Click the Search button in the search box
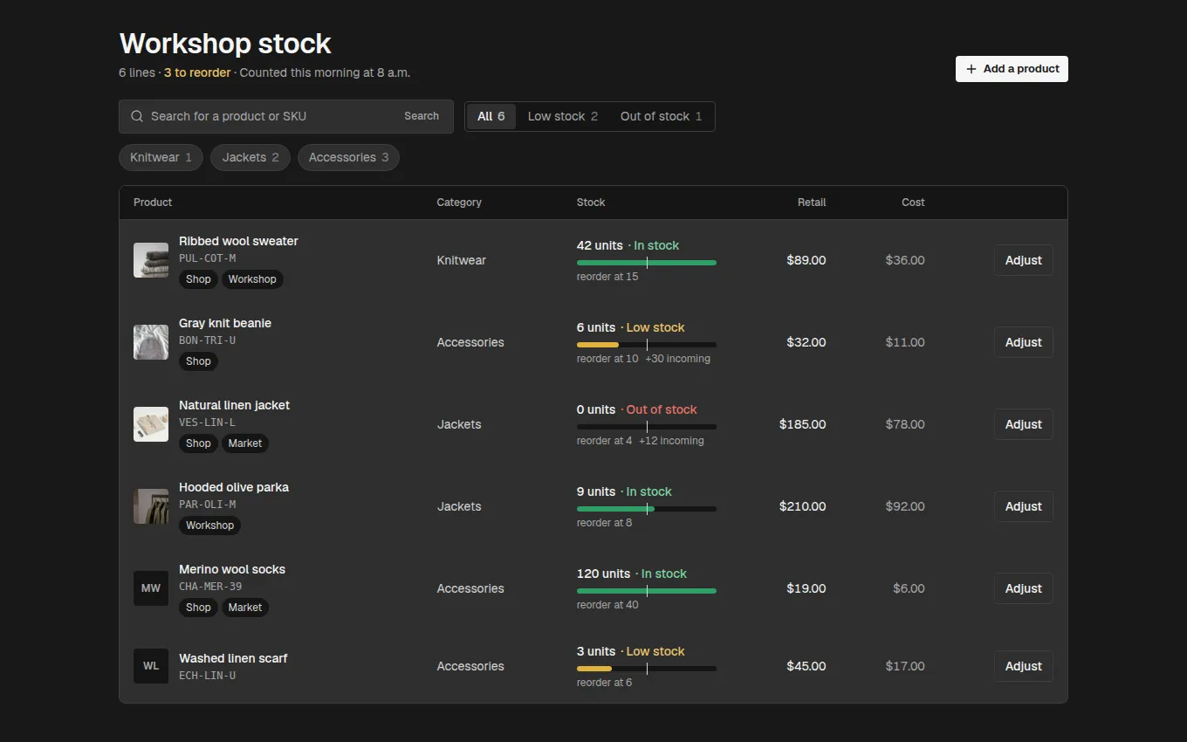 [422, 116]
